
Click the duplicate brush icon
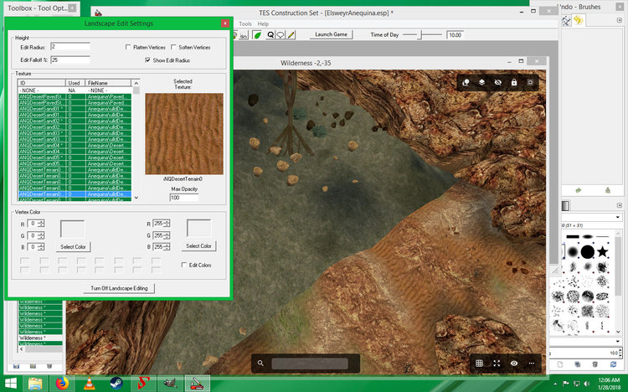coord(578,364)
